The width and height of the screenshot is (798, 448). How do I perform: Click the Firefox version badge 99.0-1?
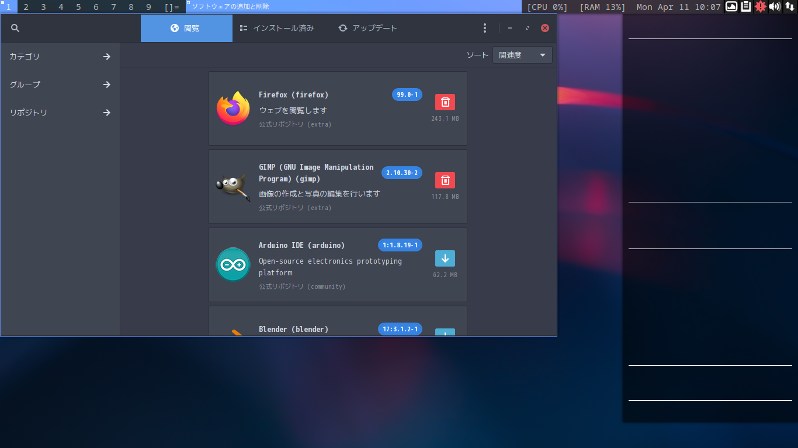(407, 94)
